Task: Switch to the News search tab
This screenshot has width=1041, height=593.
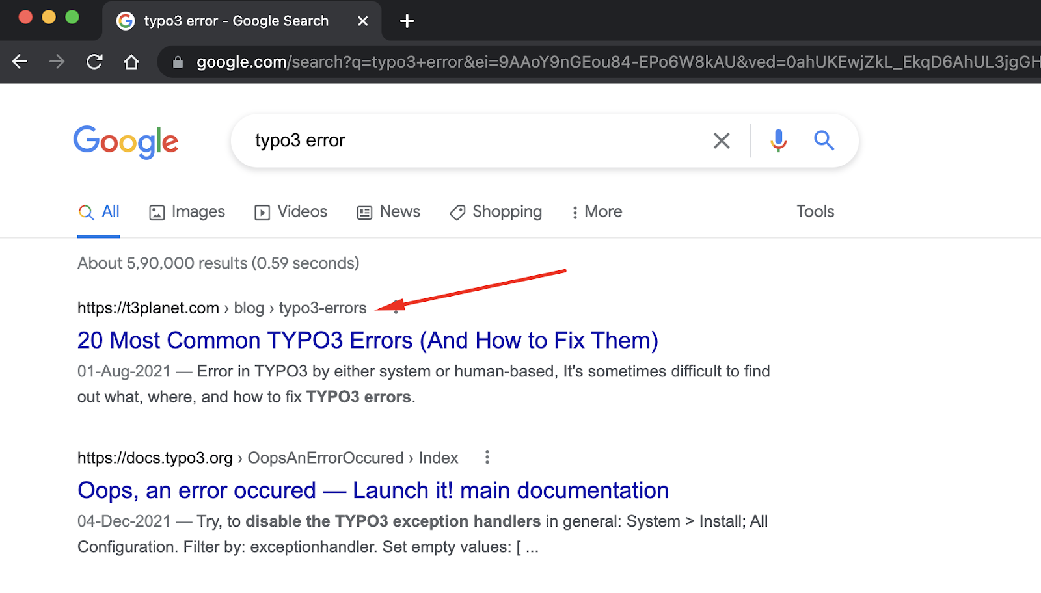Action: pos(388,211)
